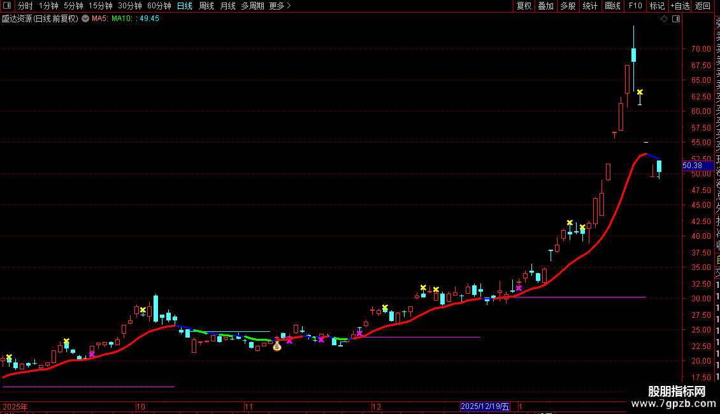Click the month 12 axis label

377,406
